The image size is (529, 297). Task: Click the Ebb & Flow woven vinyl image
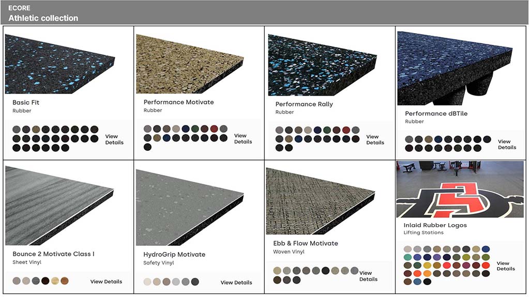coord(320,201)
